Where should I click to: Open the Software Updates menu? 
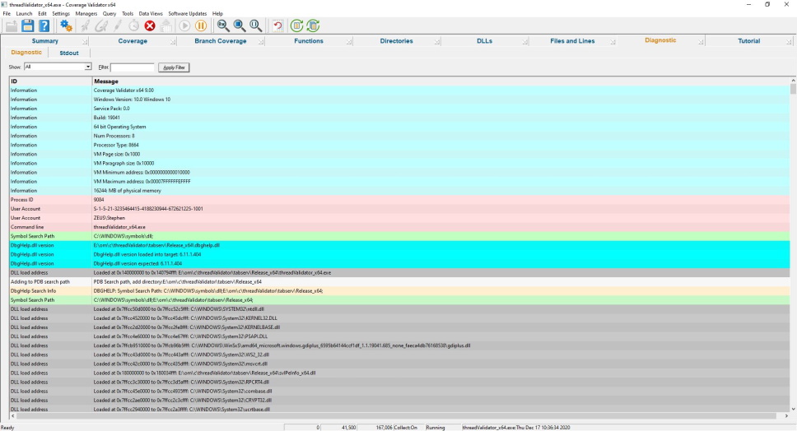[188, 14]
